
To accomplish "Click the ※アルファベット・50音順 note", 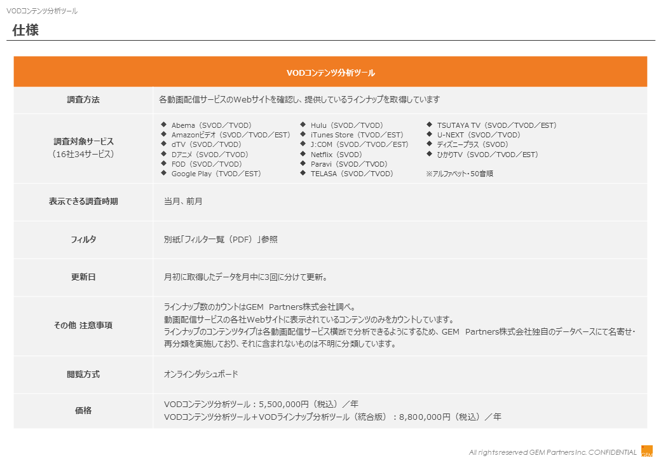I will [459, 174].
